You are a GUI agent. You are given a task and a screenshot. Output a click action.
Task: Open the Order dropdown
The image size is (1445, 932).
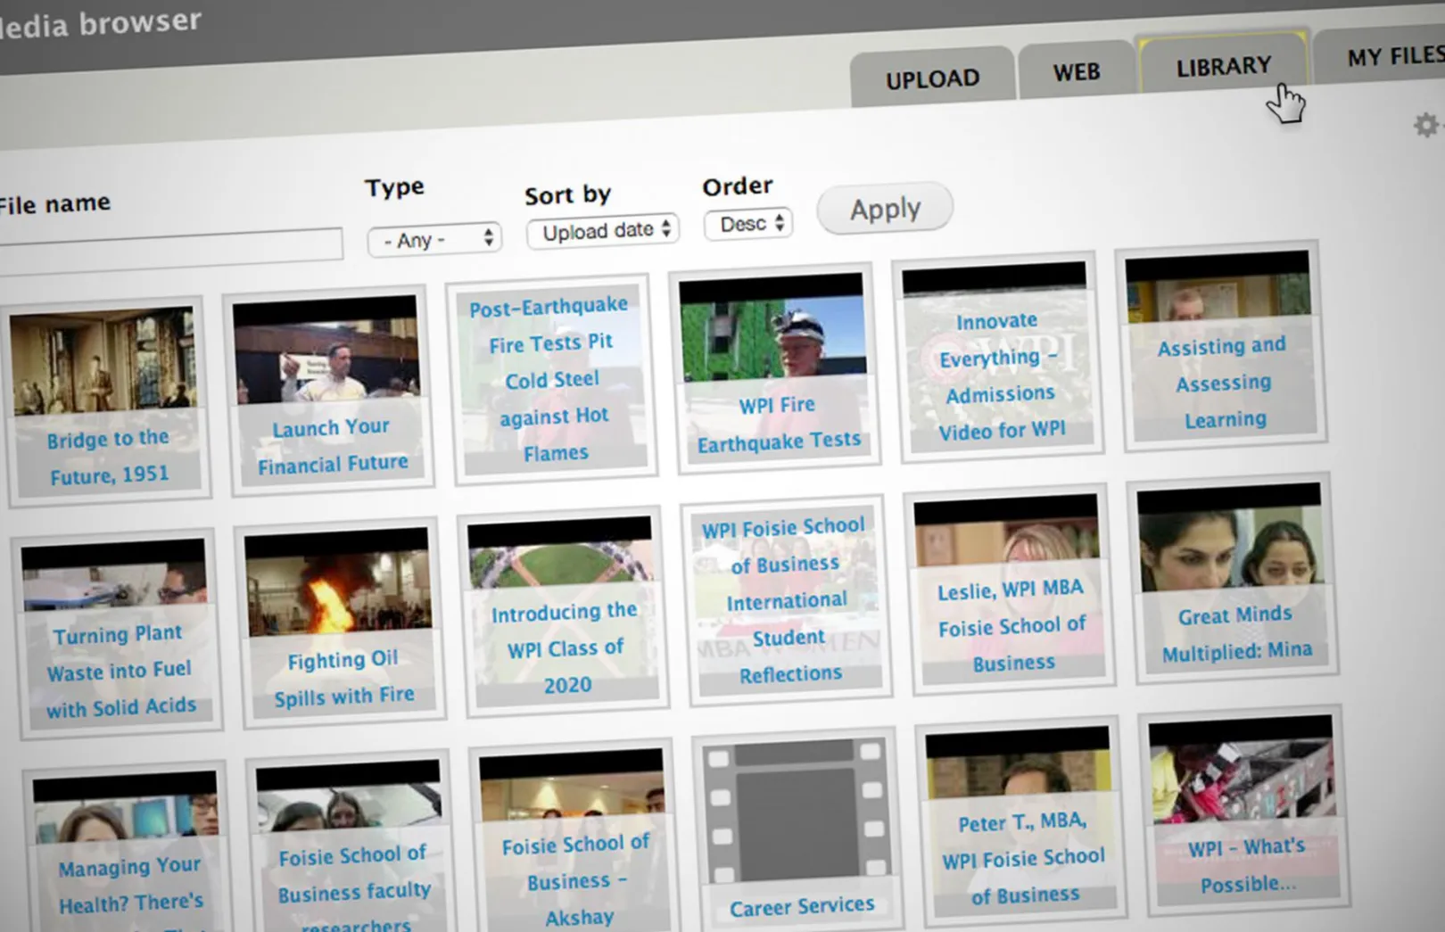[x=748, y=224]
